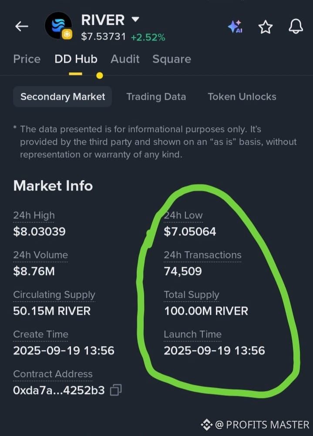Viewport: 313px width, 436px height.
Task: Tap the Launch Time label
Action: pyautogui.click(x=192, y=334)
